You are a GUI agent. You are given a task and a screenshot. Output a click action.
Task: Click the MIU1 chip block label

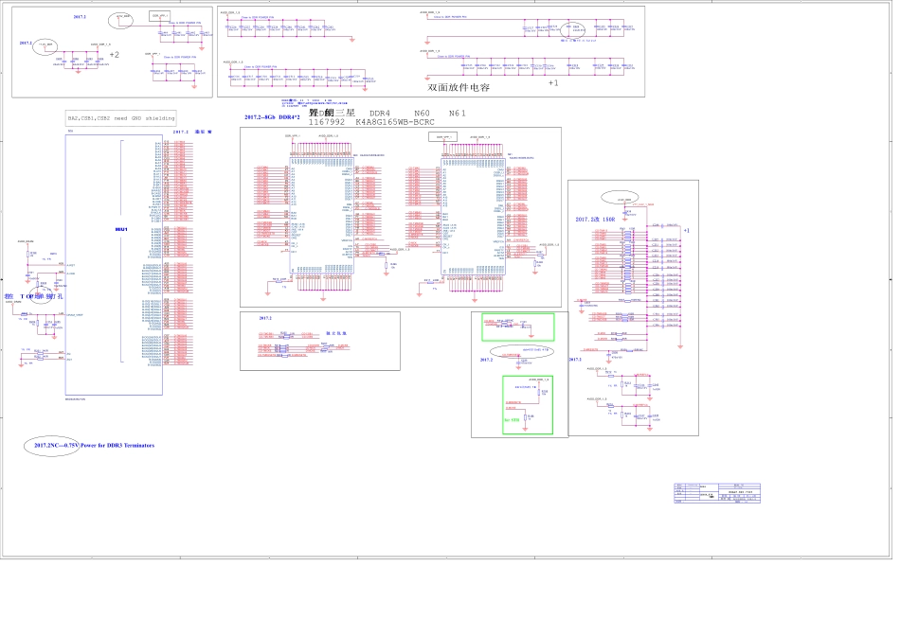click(x=120, y=230)
